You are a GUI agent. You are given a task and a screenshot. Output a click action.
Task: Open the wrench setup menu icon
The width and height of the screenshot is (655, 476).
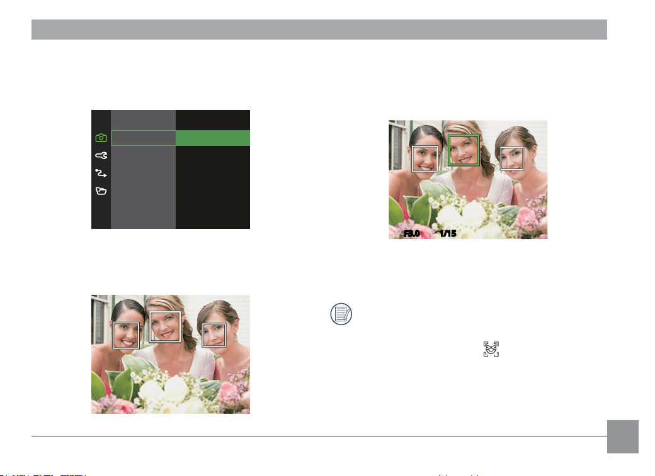(x=101, y=155)
